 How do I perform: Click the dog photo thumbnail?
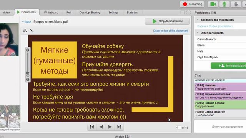pos(10,117)
